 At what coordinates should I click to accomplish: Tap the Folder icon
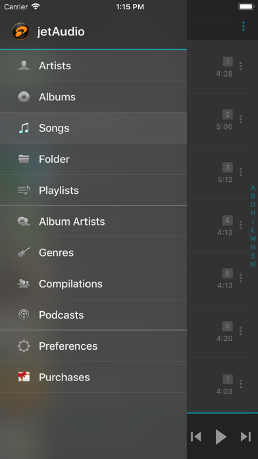tap(24, 159)
